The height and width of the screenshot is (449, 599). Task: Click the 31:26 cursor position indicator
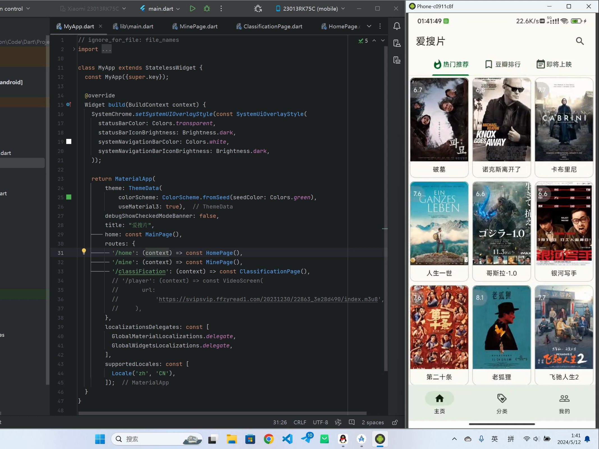(280, 422)
